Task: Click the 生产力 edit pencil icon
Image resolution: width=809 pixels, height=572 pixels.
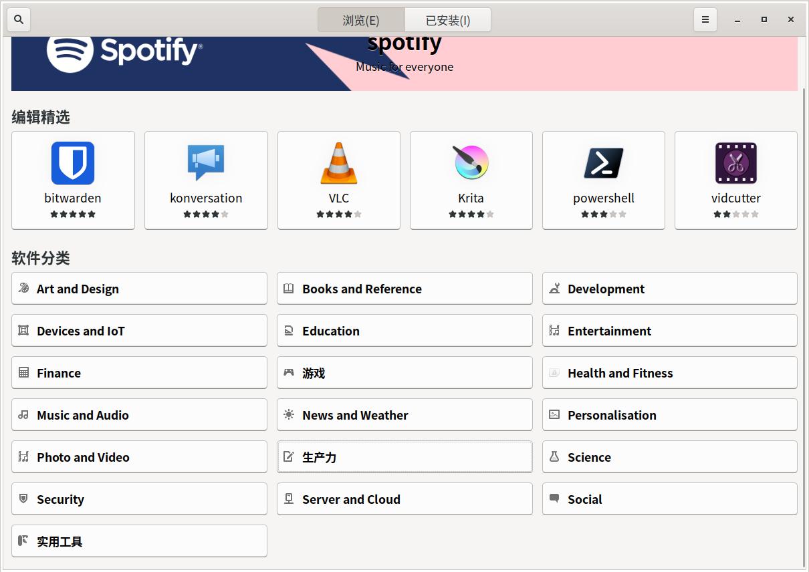Action: 289,457
